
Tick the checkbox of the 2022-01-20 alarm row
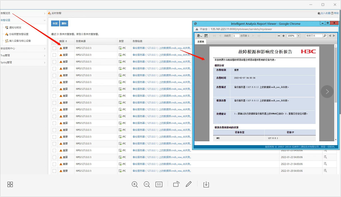[x=54, y=171]
